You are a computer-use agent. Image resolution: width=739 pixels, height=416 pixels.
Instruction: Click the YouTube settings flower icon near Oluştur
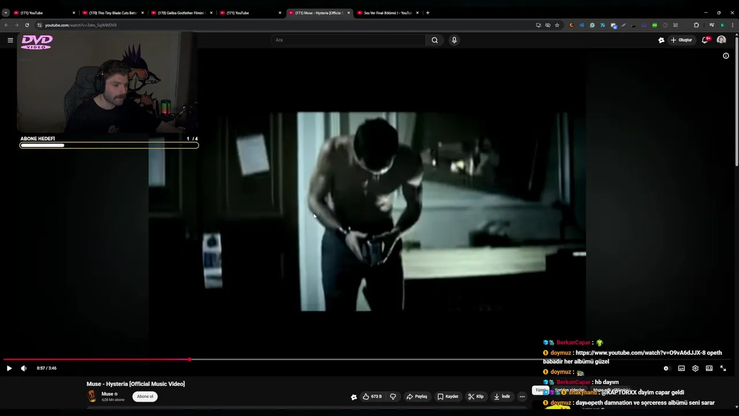tap(661, 40)
